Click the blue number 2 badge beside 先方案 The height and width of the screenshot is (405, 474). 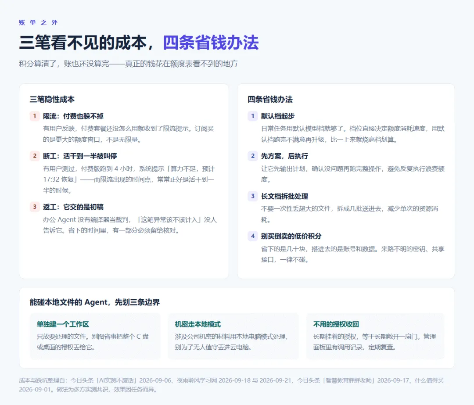(253, 156)
